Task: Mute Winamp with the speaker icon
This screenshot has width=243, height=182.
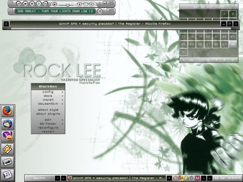Action: point(55,4)
